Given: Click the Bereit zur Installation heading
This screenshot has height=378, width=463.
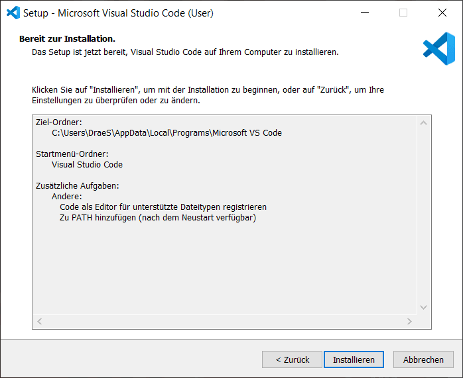Looking at the screenshot, I should pyautogui.click(x=67, y=38).
